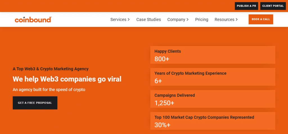Image resolution: width=288 pixels, height=134 pixels.
Task: Expand the Services menu chevron
Action: (x=129, y=20)
